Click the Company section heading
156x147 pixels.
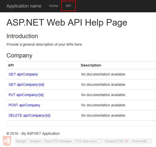[x=19, y=55]
